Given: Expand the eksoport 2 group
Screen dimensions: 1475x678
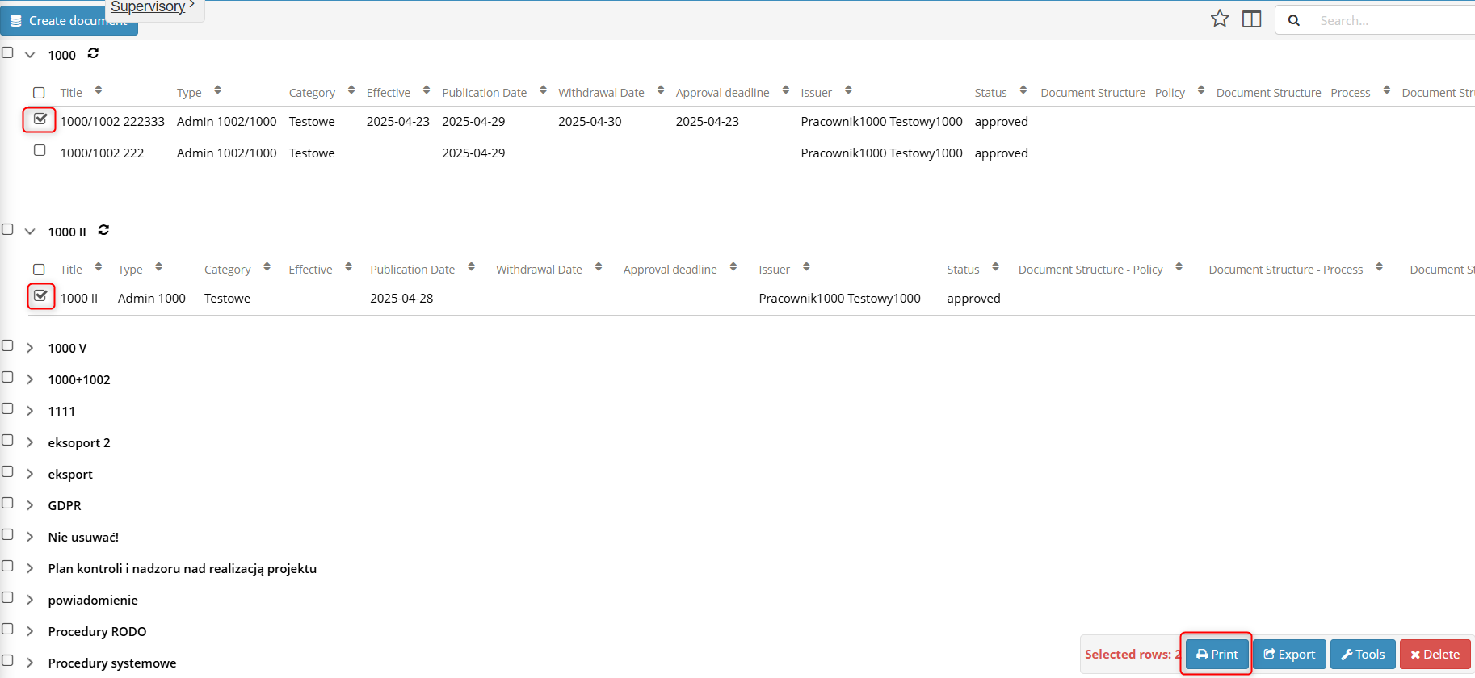Looking at the screenshot, I should (x=30, y=442).
